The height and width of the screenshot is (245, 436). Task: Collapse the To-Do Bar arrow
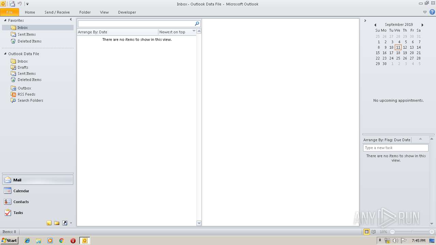365,21
